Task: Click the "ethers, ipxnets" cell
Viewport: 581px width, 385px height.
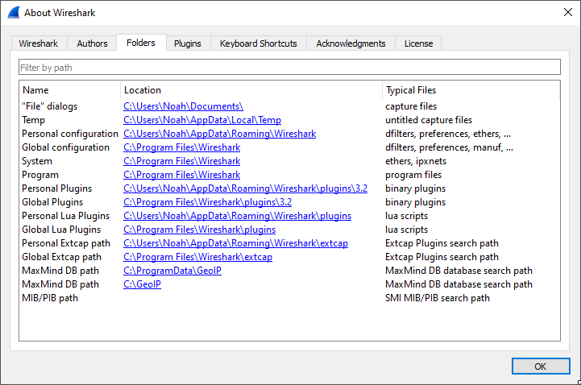Action: pyautogui.click(x=416, y=161)
